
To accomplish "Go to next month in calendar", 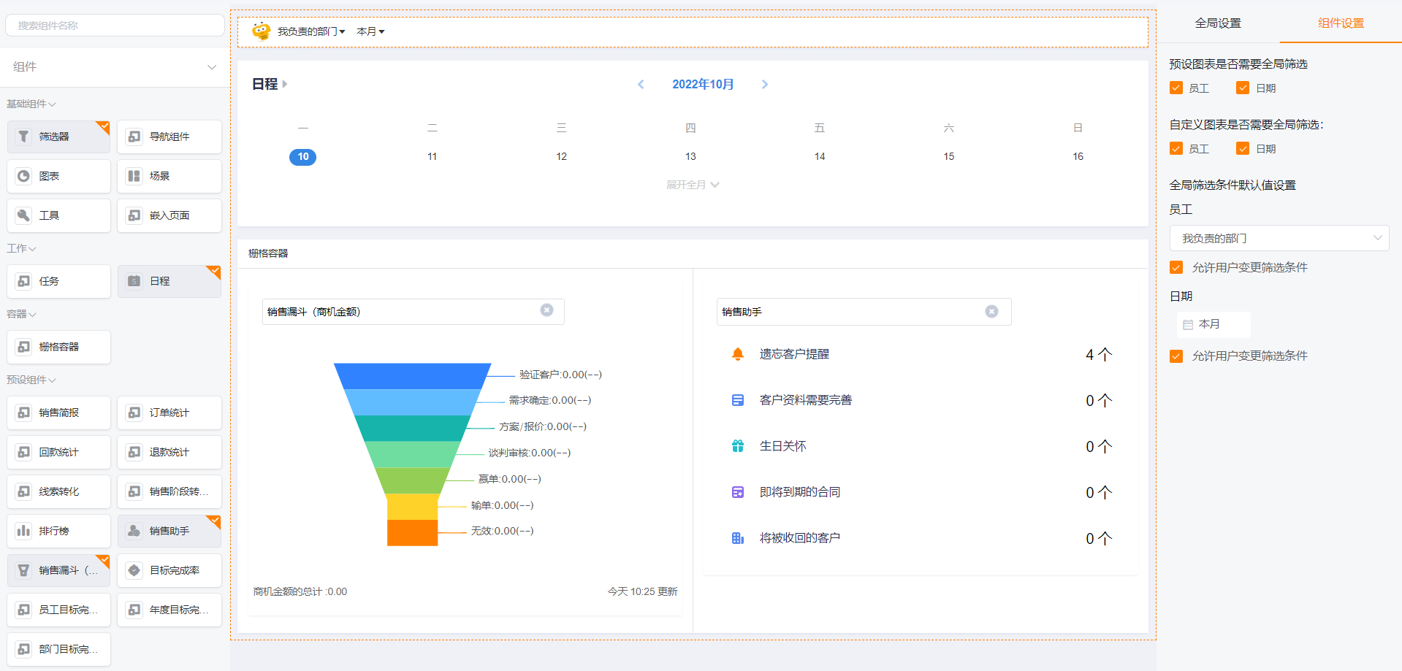I will [x=765, y=85].
